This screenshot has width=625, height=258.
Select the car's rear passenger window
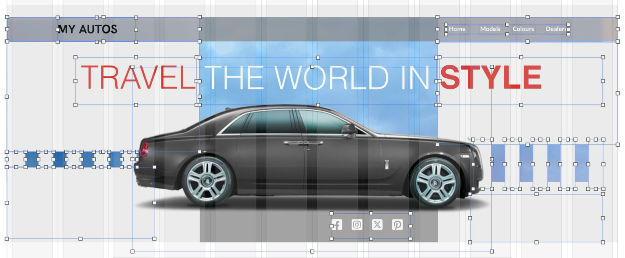(x=269, y=122)
